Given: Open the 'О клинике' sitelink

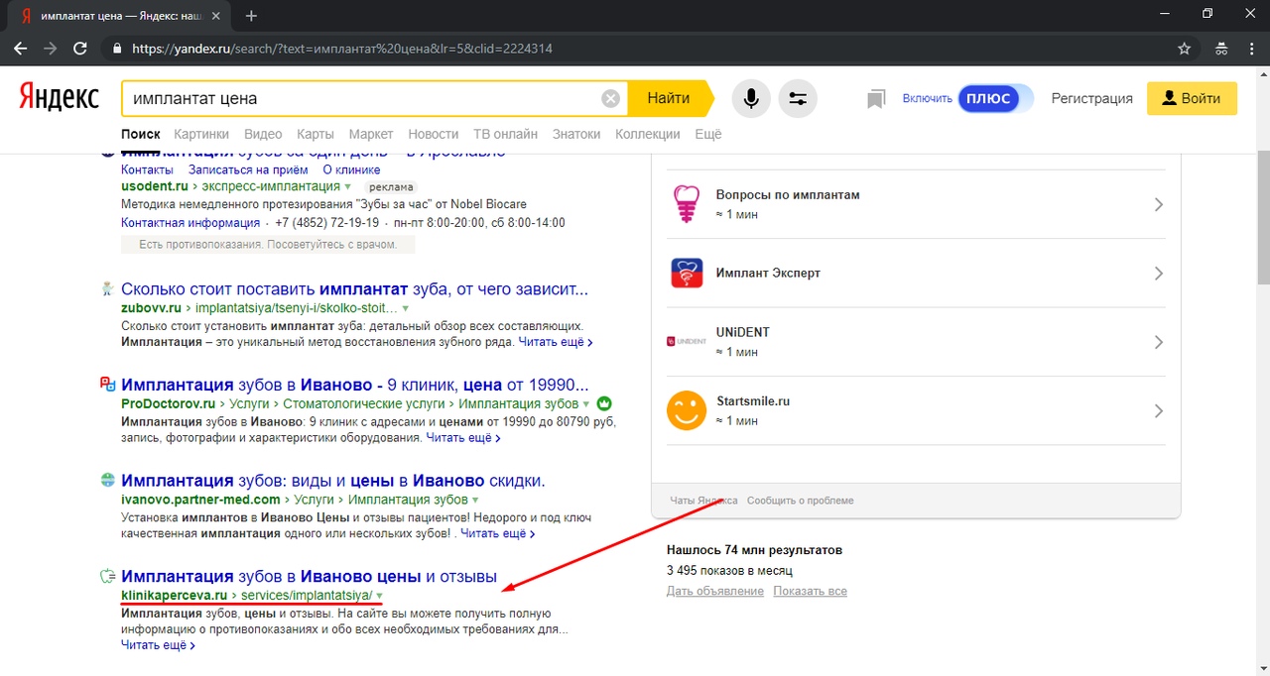Looking at the screenshot, I should click(x=351, y=169).
